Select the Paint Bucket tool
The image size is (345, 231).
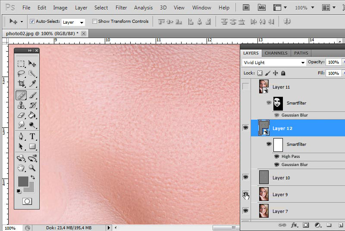pyautogui.click(x=32, y=115)
